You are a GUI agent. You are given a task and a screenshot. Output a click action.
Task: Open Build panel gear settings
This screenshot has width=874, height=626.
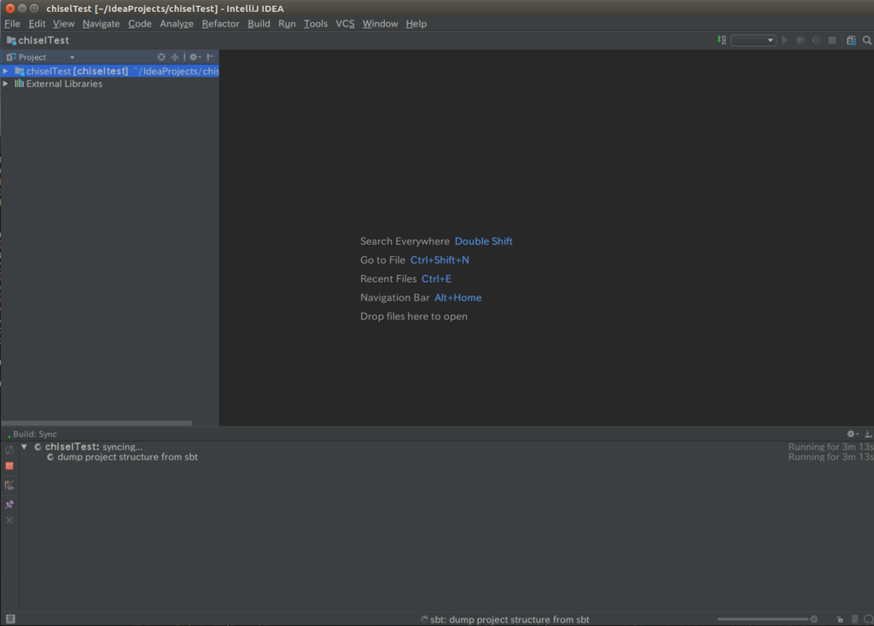tap(853, 434)
